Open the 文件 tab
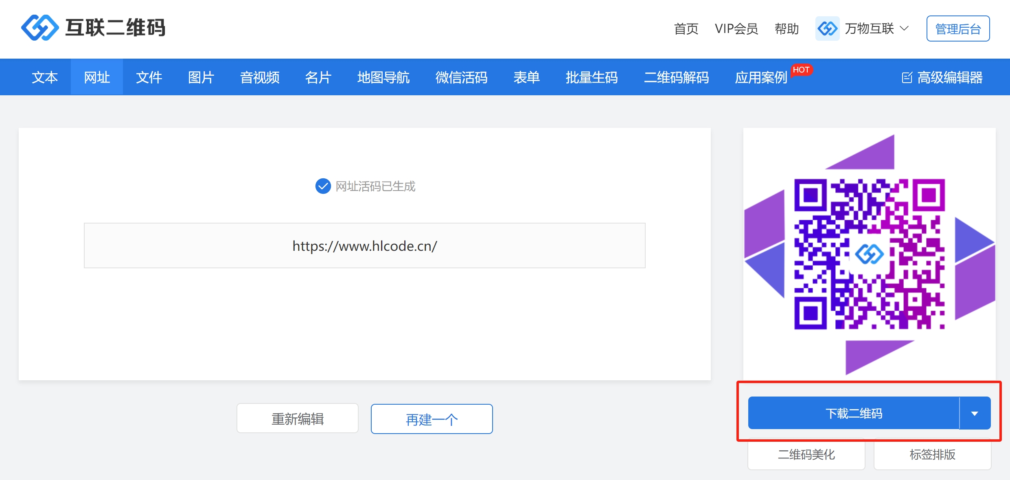Image resolution: width=1010 pixels, height=480 pixels. [x=149, y=77]
